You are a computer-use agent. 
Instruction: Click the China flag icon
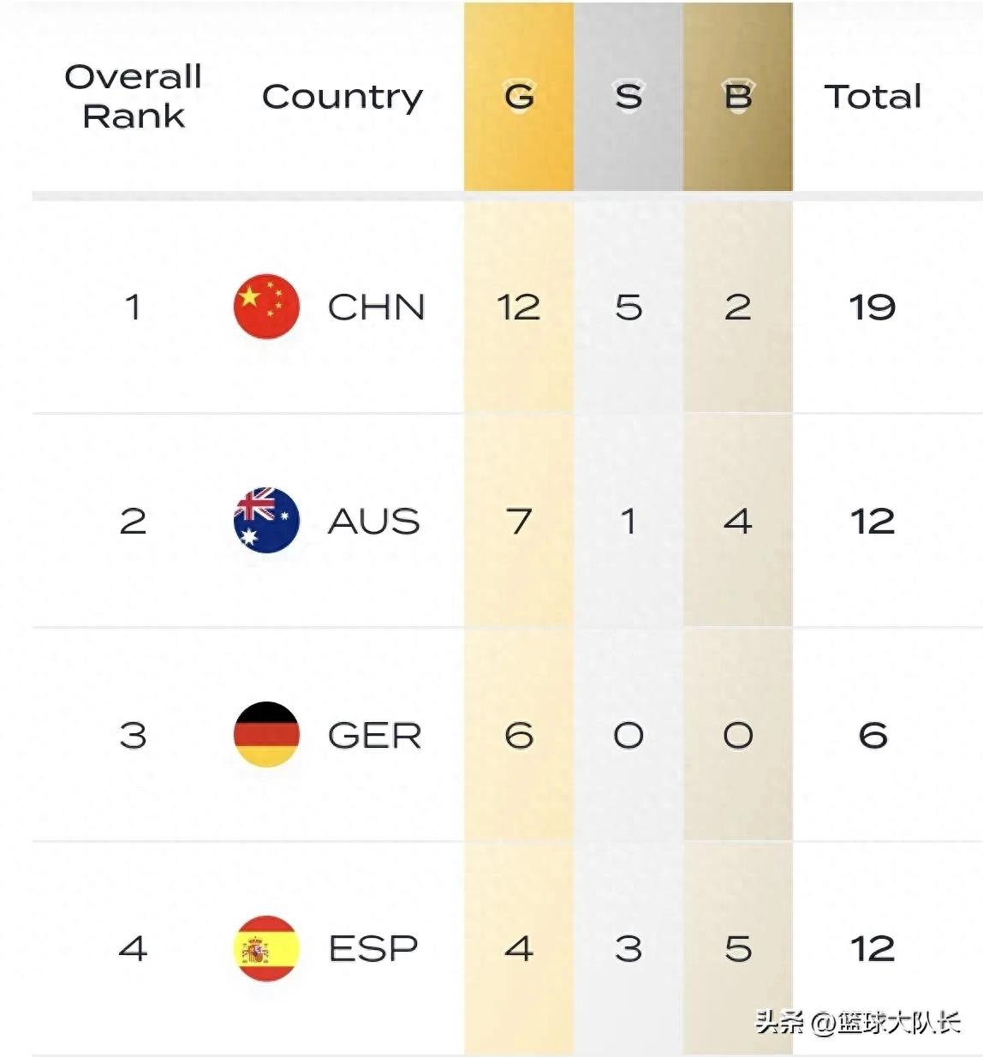(266, 307)
